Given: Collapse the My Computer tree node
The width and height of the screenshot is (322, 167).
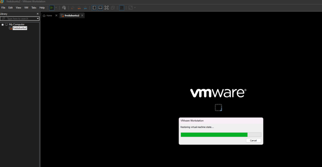Looking at the screenshot, I should pyautogui.click(x=3, y=25).
